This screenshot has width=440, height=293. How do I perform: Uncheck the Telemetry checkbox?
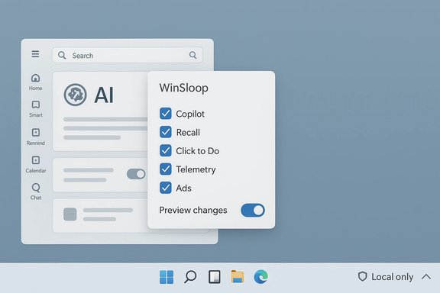click(166, 169)
